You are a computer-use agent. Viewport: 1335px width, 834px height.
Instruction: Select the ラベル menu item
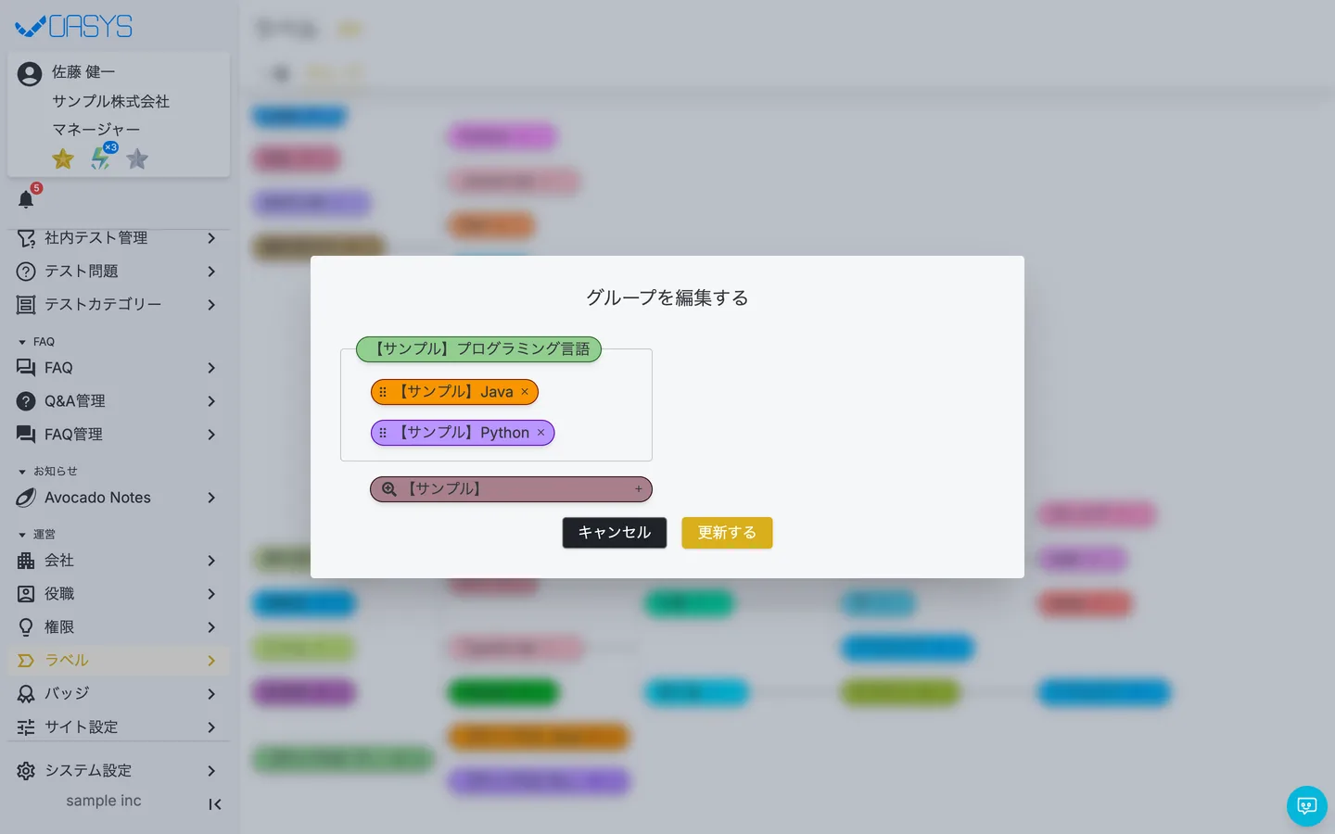[x=119, y=661]
